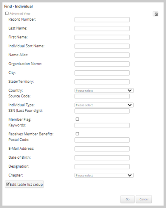Enable the Advanced View checkbox

click(7, 13)
